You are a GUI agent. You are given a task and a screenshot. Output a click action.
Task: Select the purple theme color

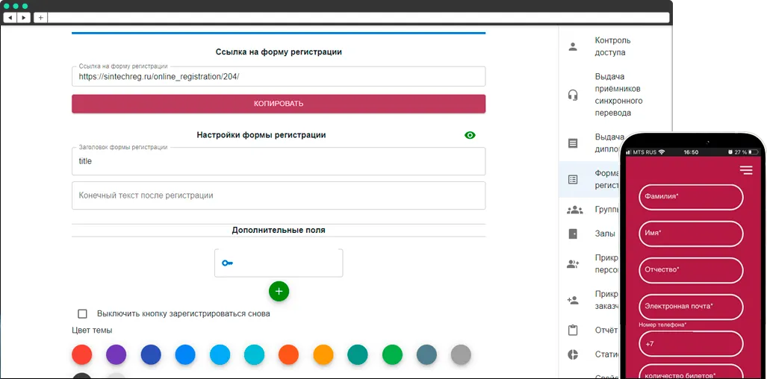pos(116,354)
